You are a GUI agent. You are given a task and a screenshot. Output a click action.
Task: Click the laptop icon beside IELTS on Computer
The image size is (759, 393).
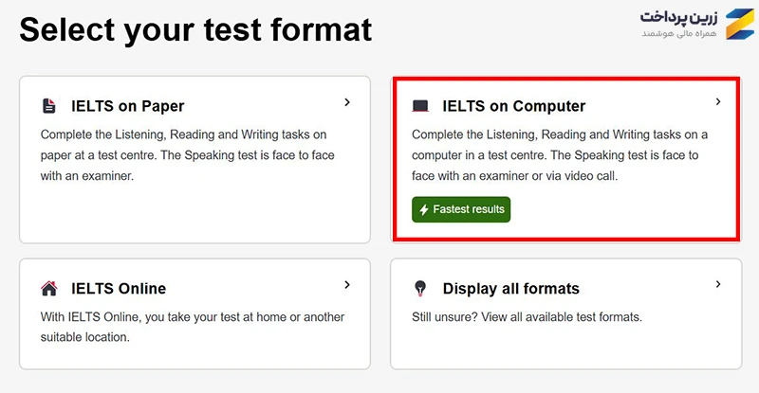coord(420,106)
